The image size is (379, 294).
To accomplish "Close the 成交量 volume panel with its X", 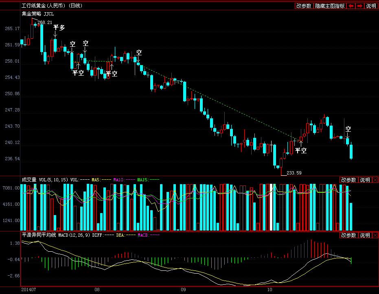I will [x=375, y=180].
